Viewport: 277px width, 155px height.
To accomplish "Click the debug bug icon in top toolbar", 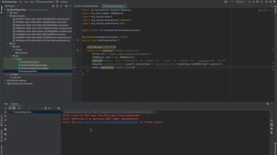I will 254,2.
